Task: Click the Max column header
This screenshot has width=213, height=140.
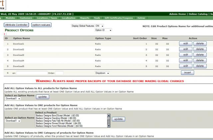Action: pos(165,38)
